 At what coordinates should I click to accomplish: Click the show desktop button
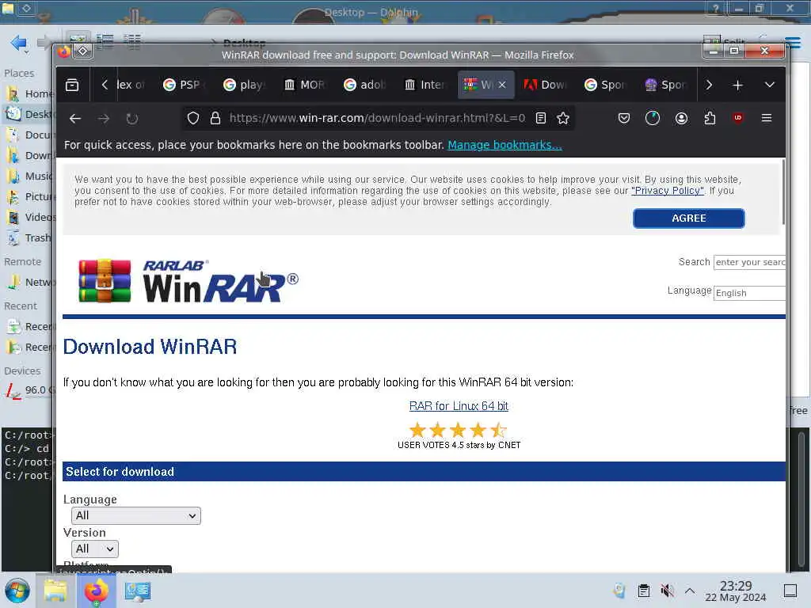coord(790,591)
